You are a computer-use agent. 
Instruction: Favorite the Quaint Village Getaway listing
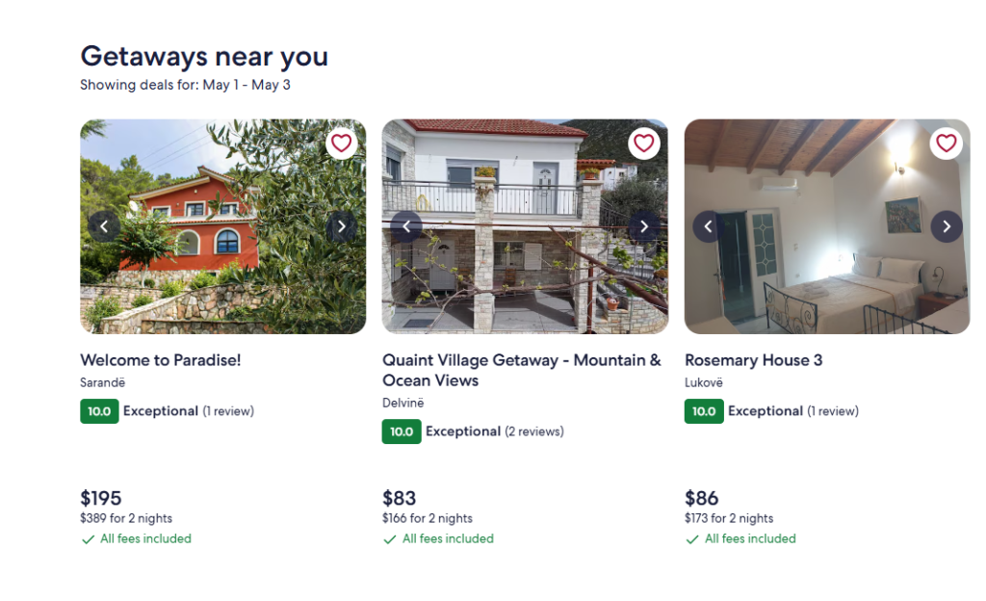pos(643,144)
